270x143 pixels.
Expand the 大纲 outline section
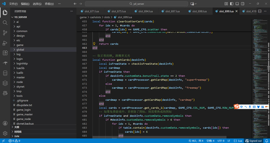(17, 127)
